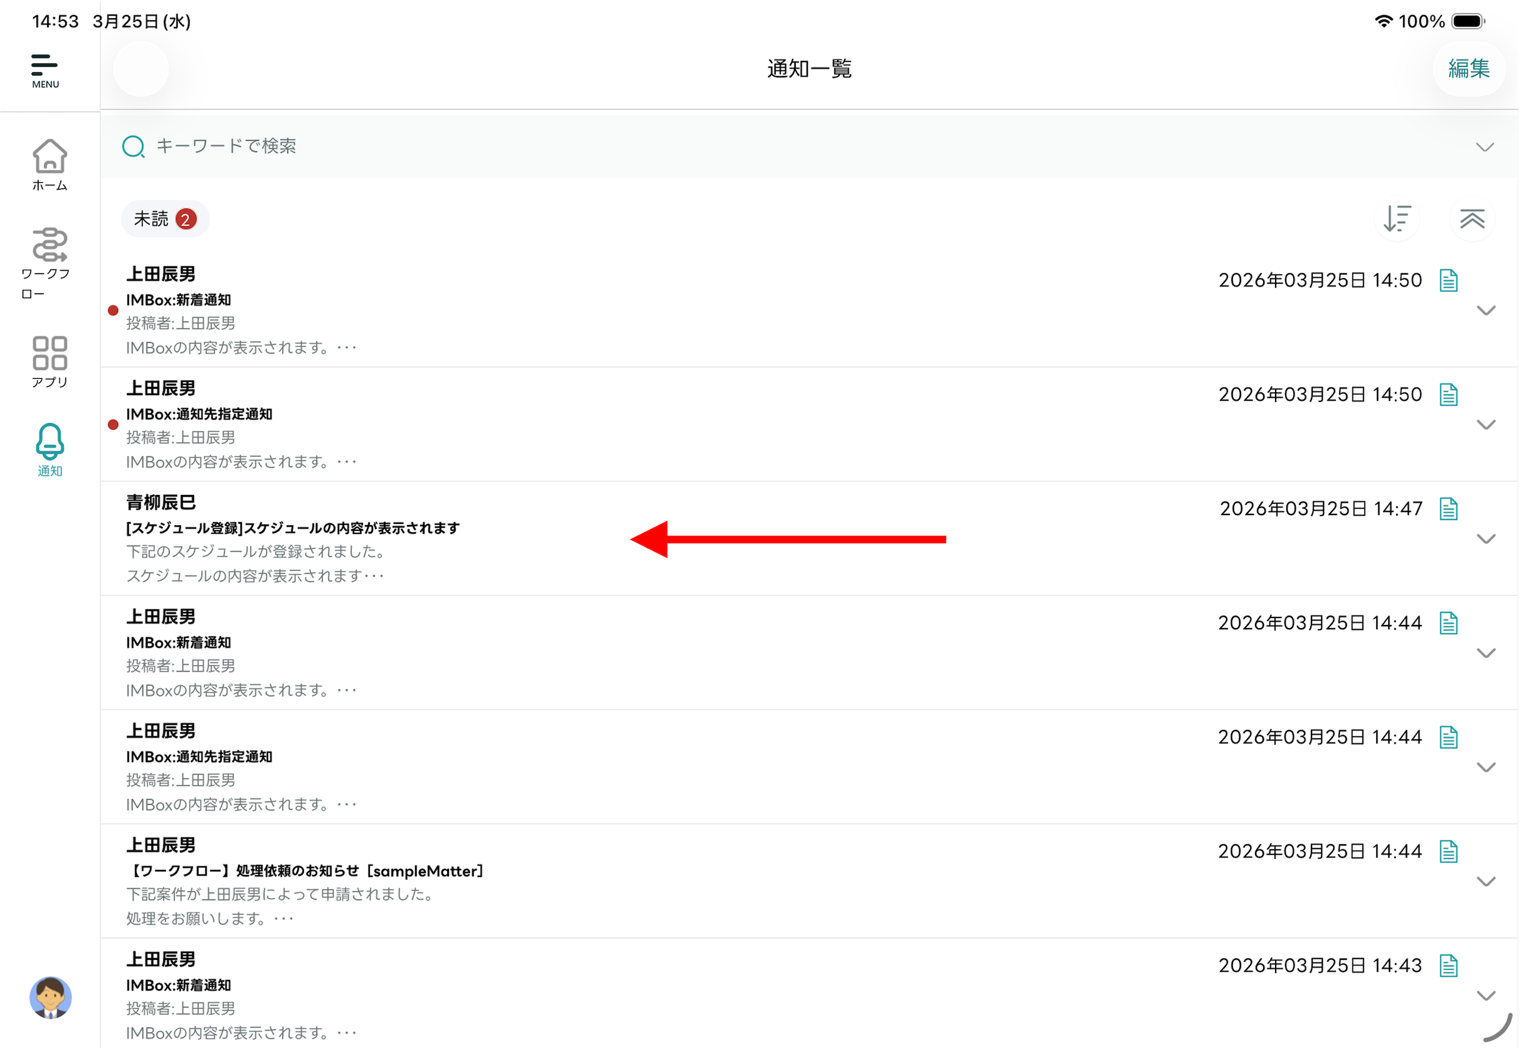1520x1049 pixels.
Task: Open document icon for 14:47 notification
Action: (x=1448, y=509)
